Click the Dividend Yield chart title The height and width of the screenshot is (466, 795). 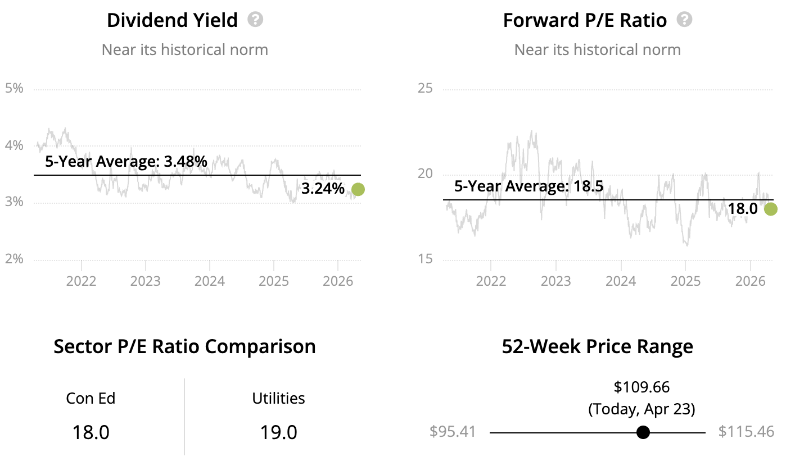[172, 21]
